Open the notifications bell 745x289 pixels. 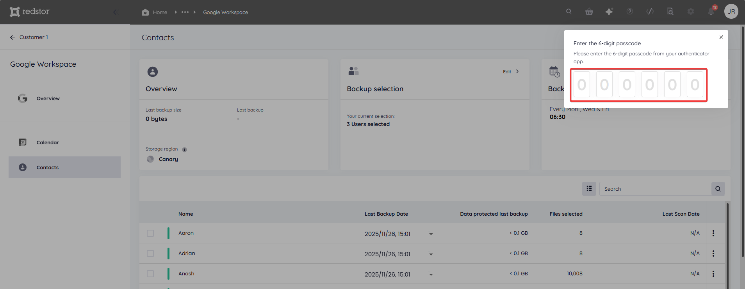tap(711, 11)
